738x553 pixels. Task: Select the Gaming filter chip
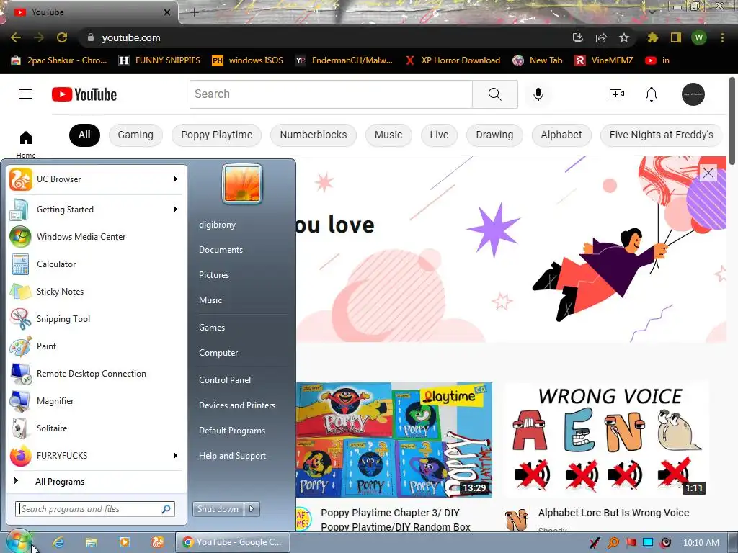click(135, 135)
